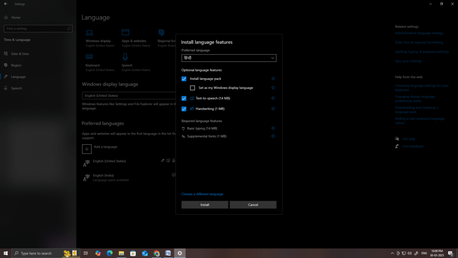Image resolution: width=458 pixels, height=258 pixels.
Task: Click the Apps & websites tile icon
Action: click(125, 32)
